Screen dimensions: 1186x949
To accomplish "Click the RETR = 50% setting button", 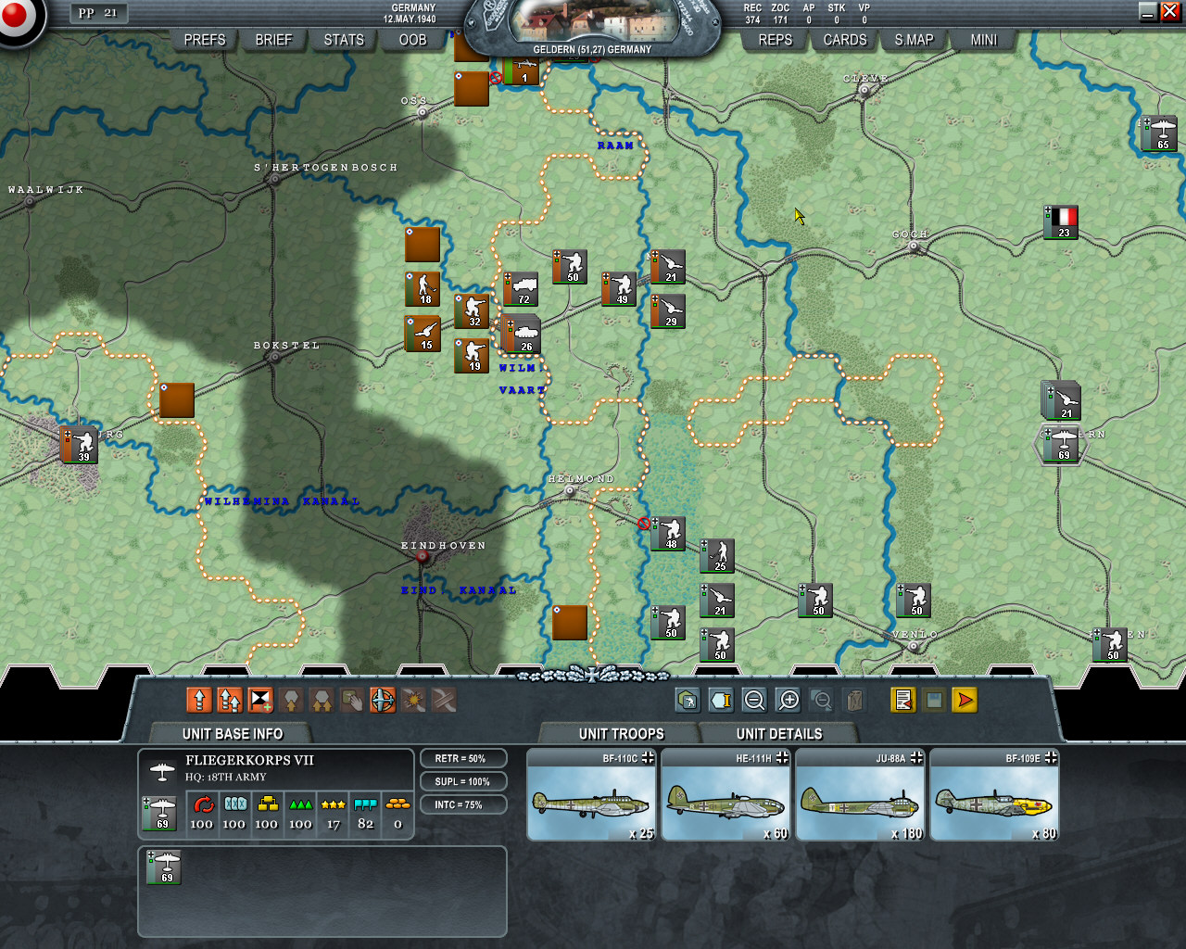I will click(463, 758).
